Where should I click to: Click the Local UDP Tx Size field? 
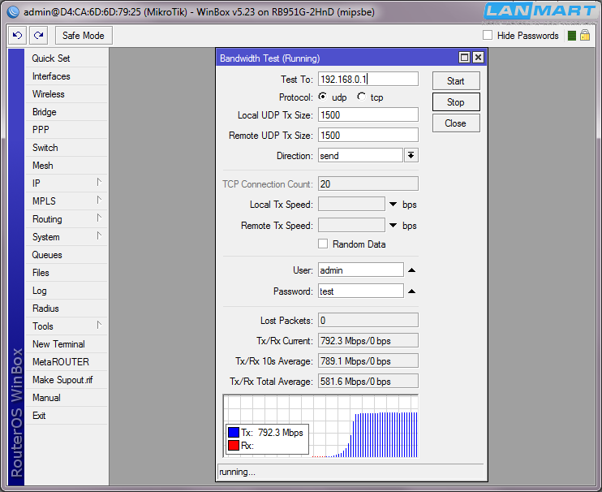pos(368,114)
